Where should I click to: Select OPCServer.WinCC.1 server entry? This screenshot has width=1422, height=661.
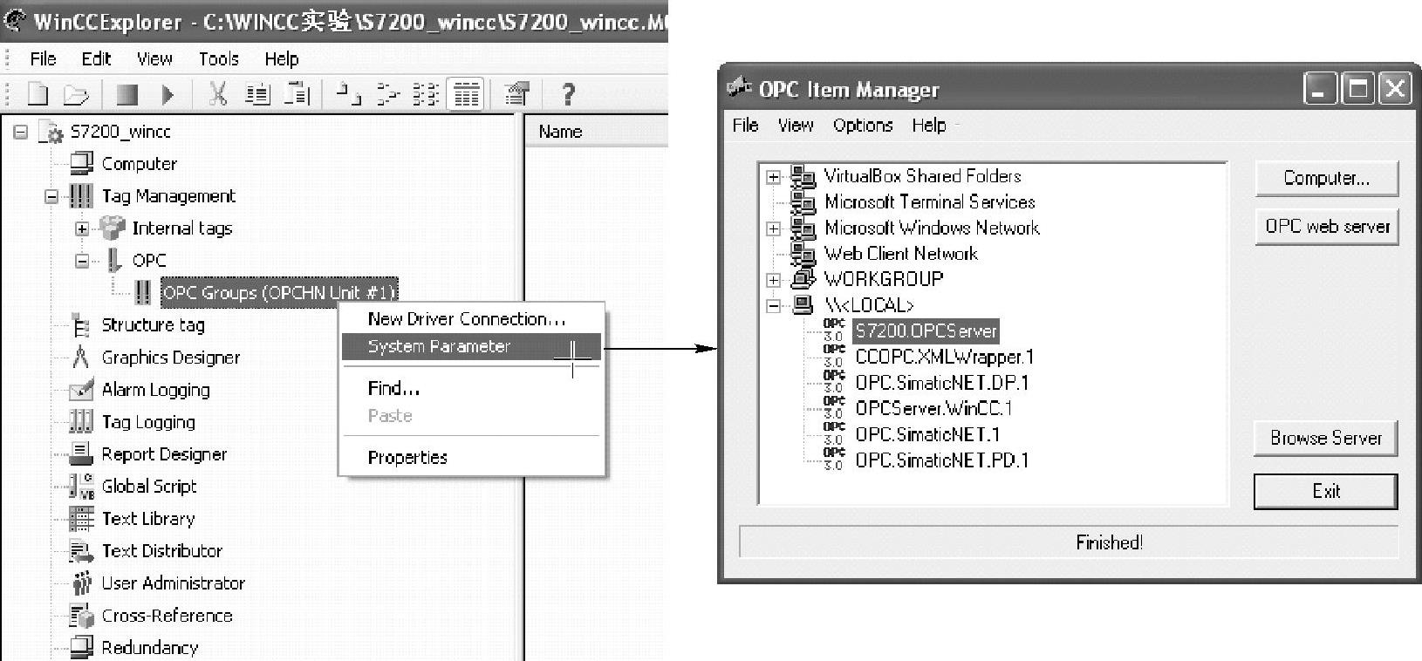[x=933, y=408]
